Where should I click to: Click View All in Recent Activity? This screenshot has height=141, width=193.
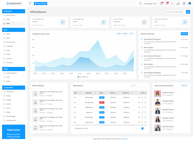185,34
